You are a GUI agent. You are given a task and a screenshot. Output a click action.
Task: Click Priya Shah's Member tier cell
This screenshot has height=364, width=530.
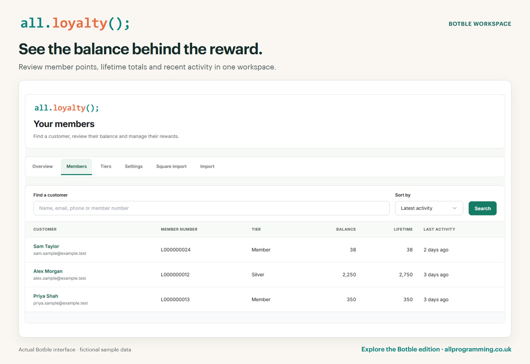[x=261, y=299]
